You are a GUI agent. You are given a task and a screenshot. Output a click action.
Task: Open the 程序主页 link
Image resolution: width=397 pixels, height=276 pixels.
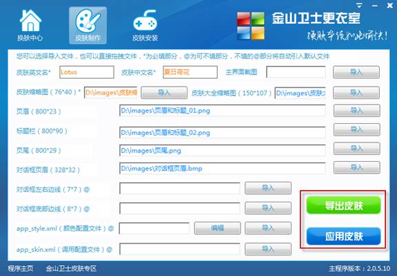(x=20, y=268)
